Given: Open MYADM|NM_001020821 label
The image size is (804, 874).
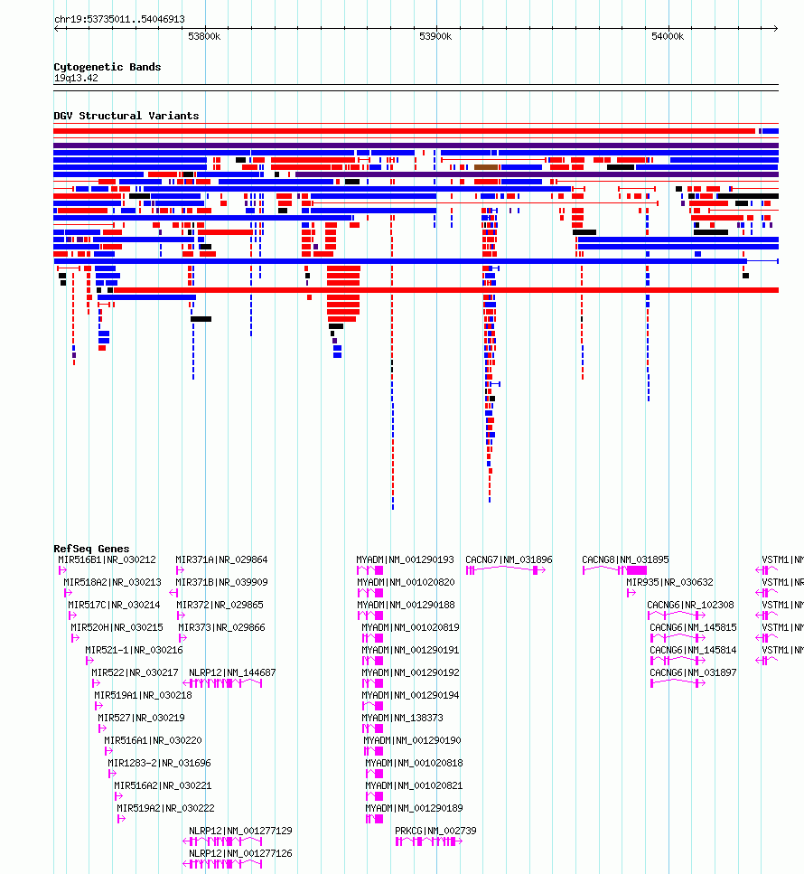Looking at the screenshot, I should 414,785.
